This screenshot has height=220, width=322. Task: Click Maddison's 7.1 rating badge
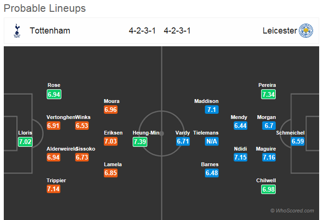[x=212, y=110]
